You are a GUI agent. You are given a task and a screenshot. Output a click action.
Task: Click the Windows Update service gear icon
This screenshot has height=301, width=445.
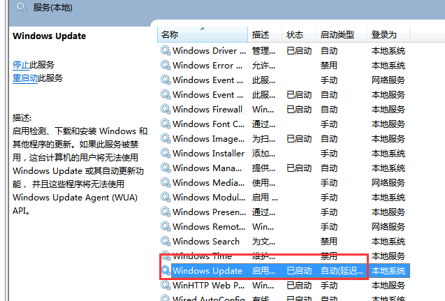click(166, 271)
